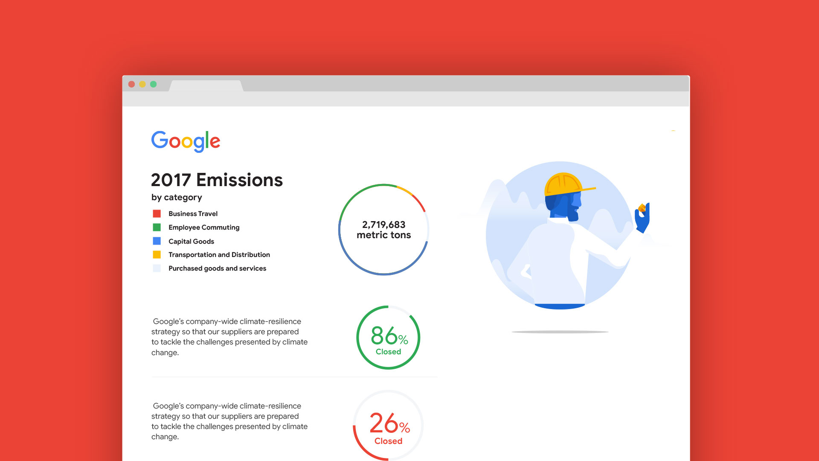Click the 86% Closed progress ring

388,338
